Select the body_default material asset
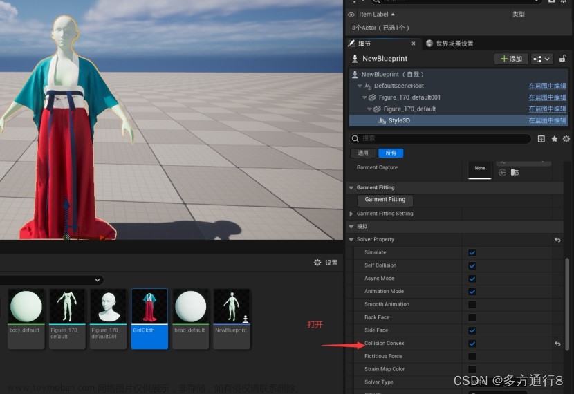This screenshot has width=574, height=394. click(x=26, y=319)
